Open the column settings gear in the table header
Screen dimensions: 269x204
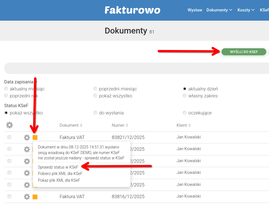click(x=9, y=125)
